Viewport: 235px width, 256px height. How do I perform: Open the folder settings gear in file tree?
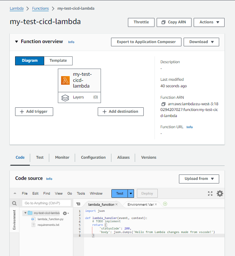click(x=65, y=213)
